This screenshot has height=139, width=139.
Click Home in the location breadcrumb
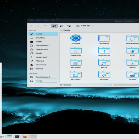(67, 30)
